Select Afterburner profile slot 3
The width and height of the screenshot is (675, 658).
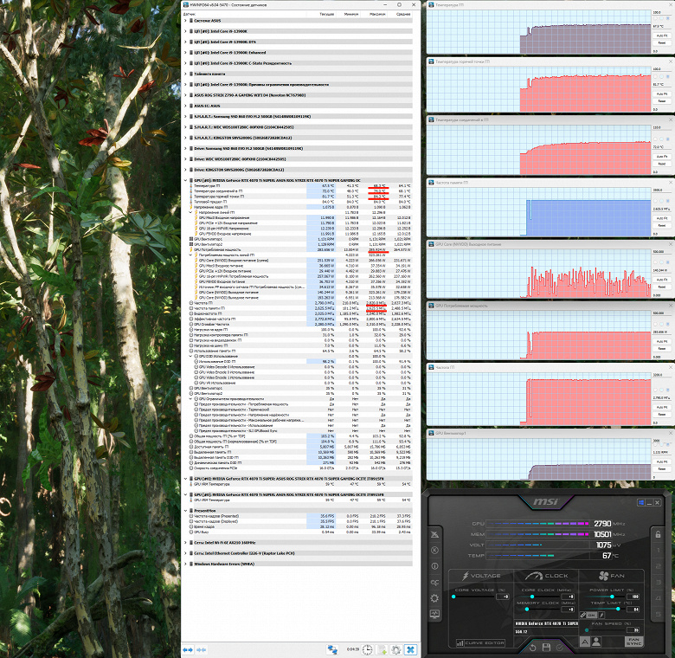[658, 582]
